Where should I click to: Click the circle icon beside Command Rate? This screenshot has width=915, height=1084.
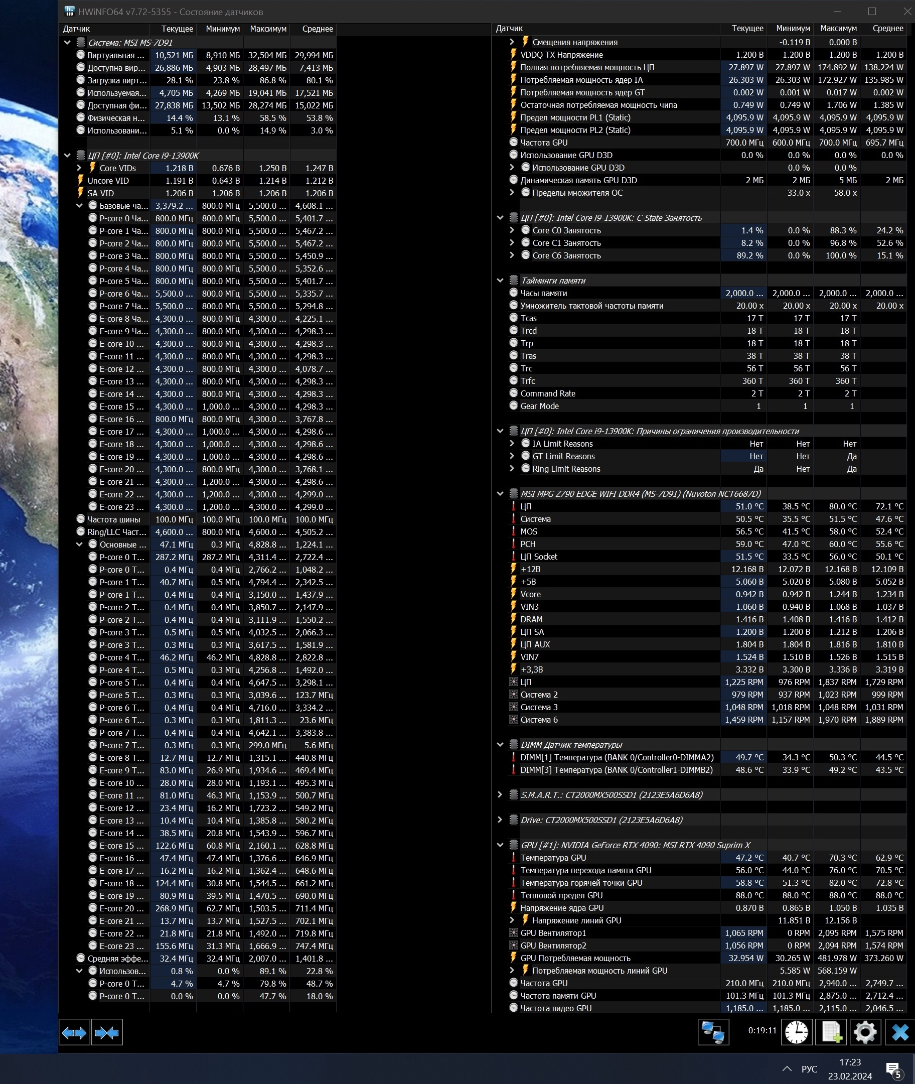tap(514, 393)
